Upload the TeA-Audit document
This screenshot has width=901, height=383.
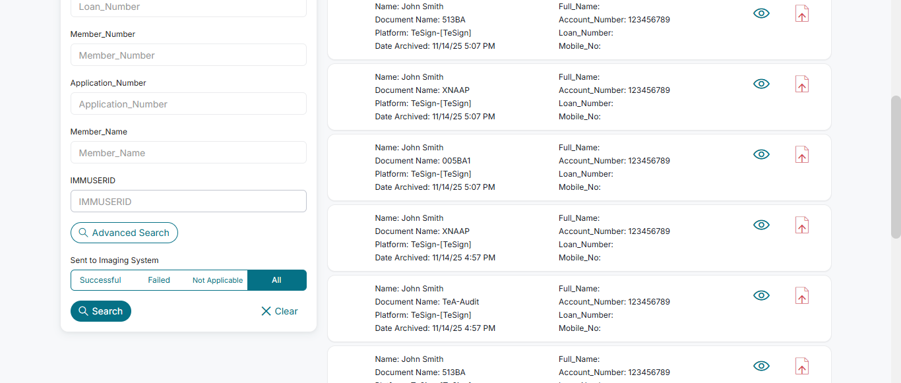(x=801, y=295)
